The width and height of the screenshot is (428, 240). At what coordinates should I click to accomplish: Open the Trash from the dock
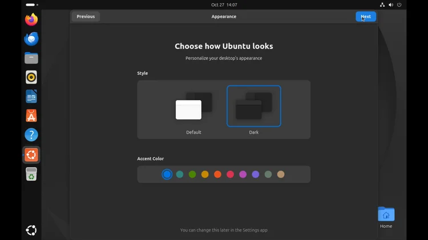tap(31, 174)
